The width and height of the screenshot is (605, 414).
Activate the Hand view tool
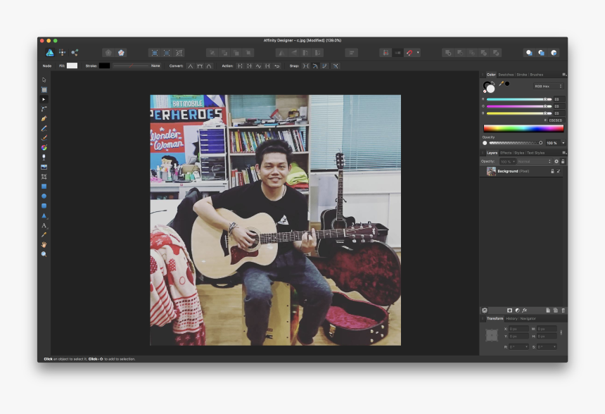(x=44, y=244)
